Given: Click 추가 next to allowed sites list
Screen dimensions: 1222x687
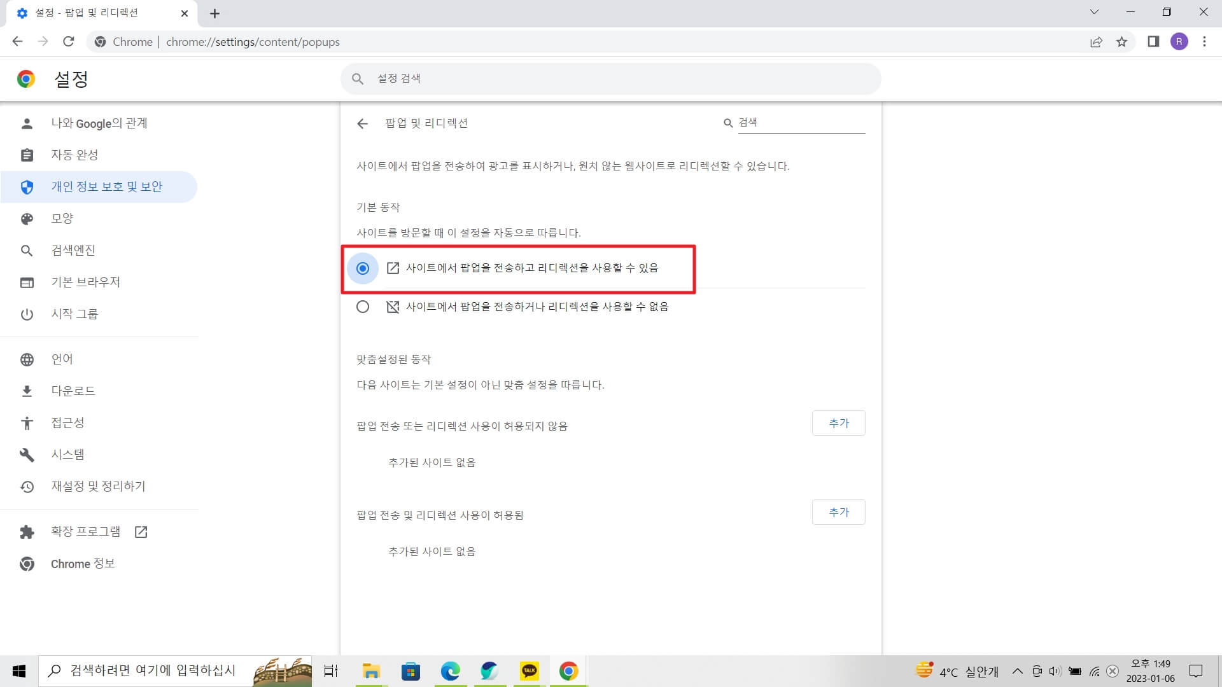Looking at the screenshot, I should pyautogui.click(x=838, y=512).
